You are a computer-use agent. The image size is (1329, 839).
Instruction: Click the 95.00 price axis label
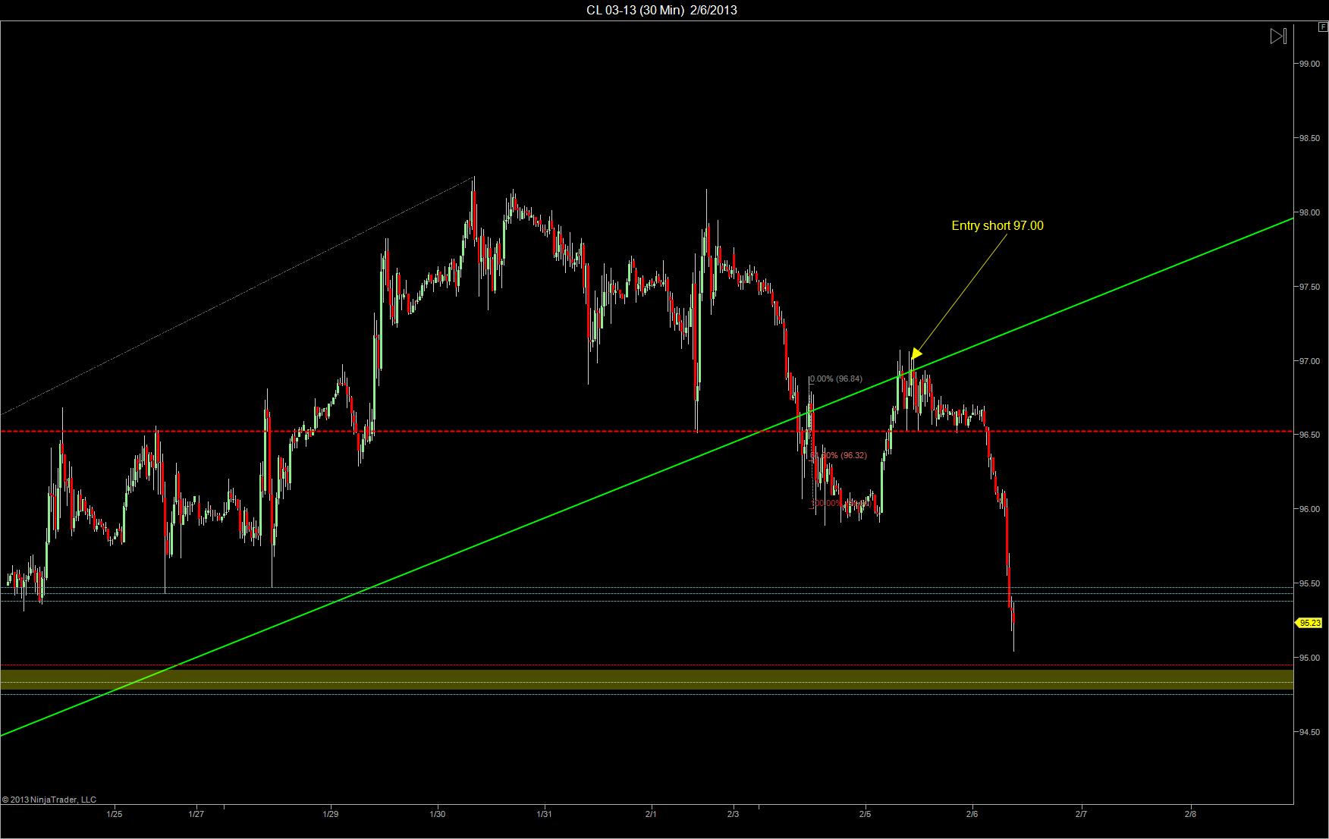coord(1309,658)
